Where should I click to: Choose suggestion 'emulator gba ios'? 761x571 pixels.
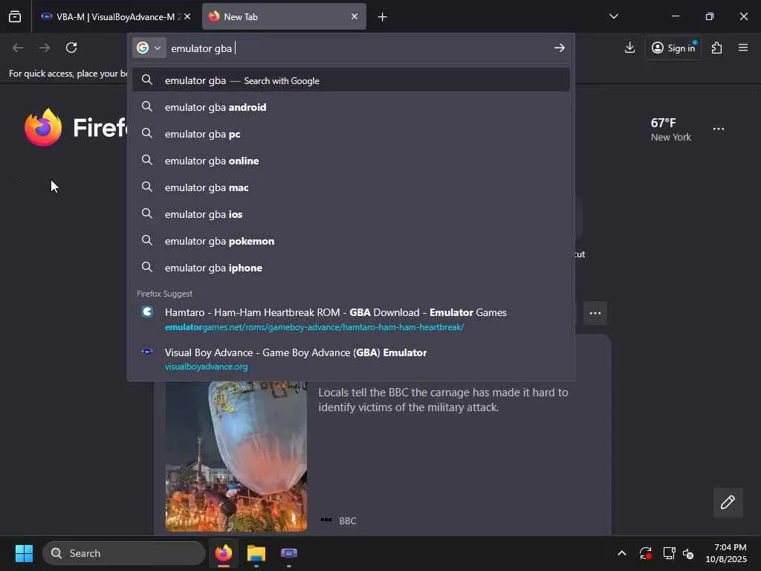[351, 213]
